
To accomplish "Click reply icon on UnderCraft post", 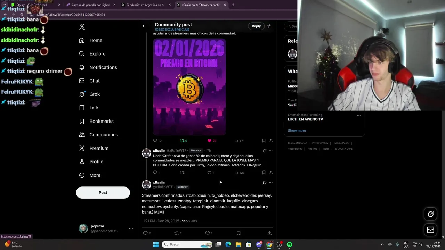I will pos(155,173).
